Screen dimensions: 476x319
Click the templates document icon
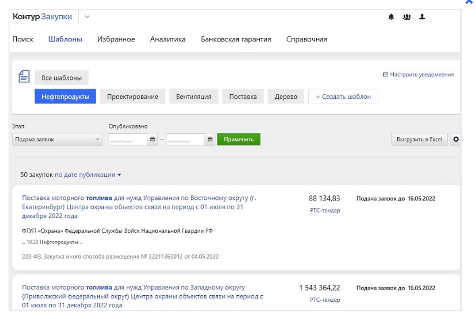pos(23,77)
